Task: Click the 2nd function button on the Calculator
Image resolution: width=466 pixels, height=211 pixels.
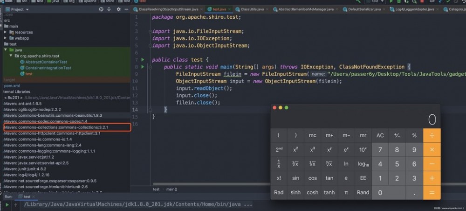Action: pos(279,150)
